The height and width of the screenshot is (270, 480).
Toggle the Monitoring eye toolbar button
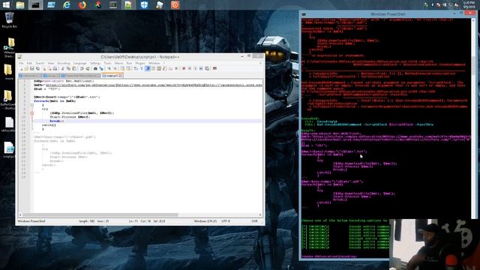click(x=177, y=68)
